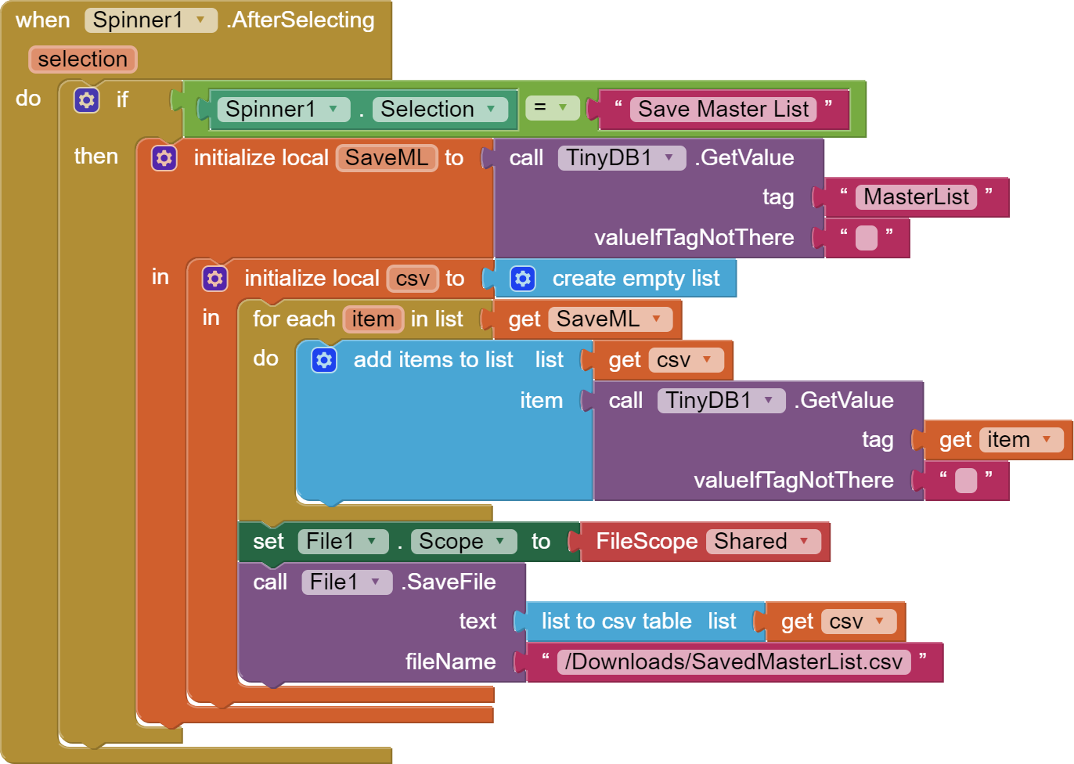
Task: Open mutator gear on initialize local csv
Action: point(214,279)
